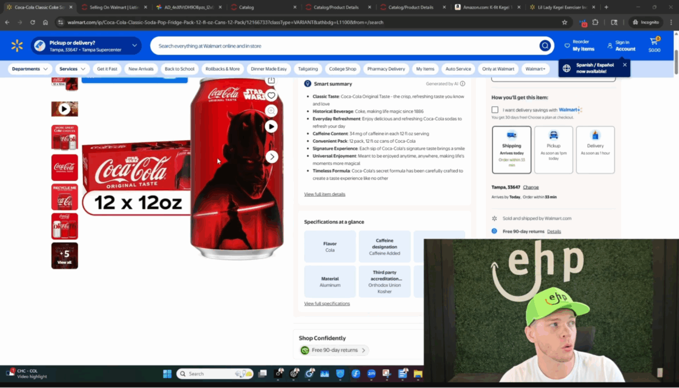Click the next-image arrow on the product photo

click(x=272, y=157)
